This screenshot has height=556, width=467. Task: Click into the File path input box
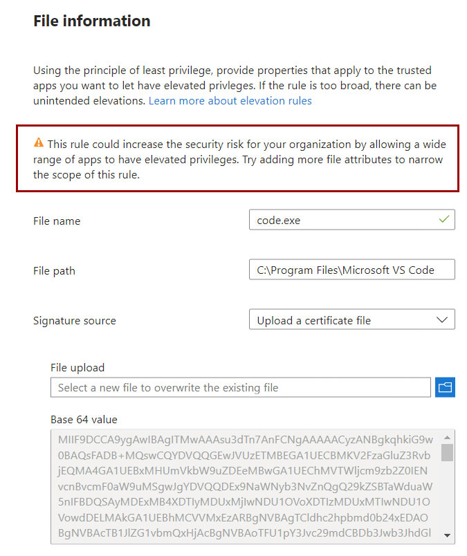coord(352,270)
